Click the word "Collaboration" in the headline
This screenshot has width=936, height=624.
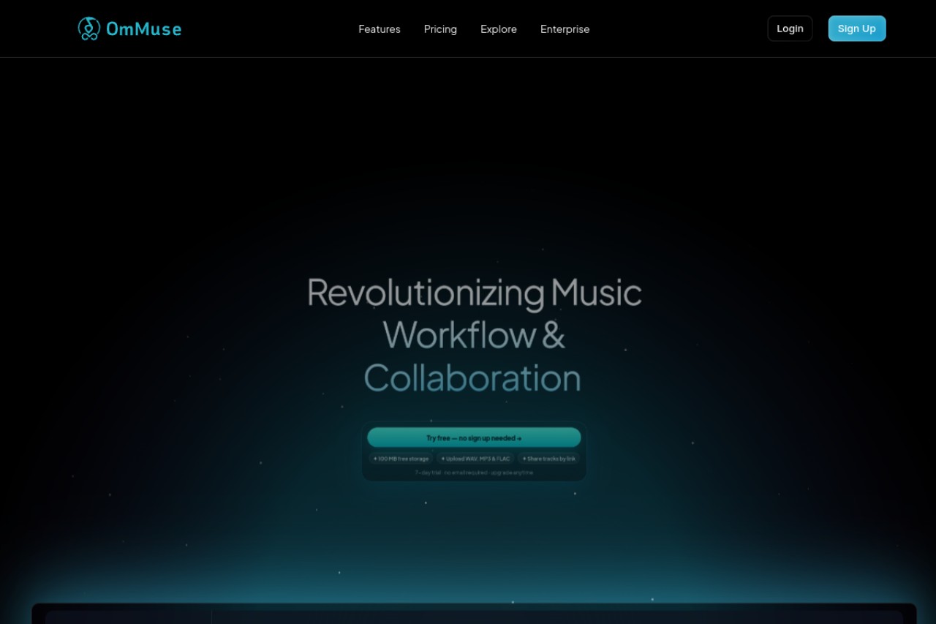point(472,378)
